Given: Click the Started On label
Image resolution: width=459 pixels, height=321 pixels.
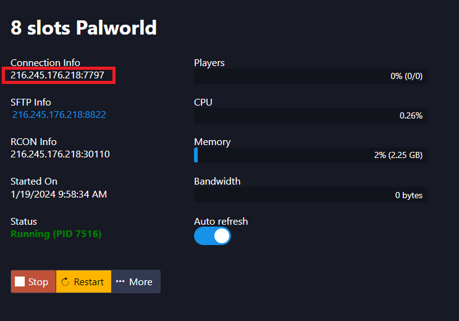Looking at the screenshot, I should coord(34,181).
